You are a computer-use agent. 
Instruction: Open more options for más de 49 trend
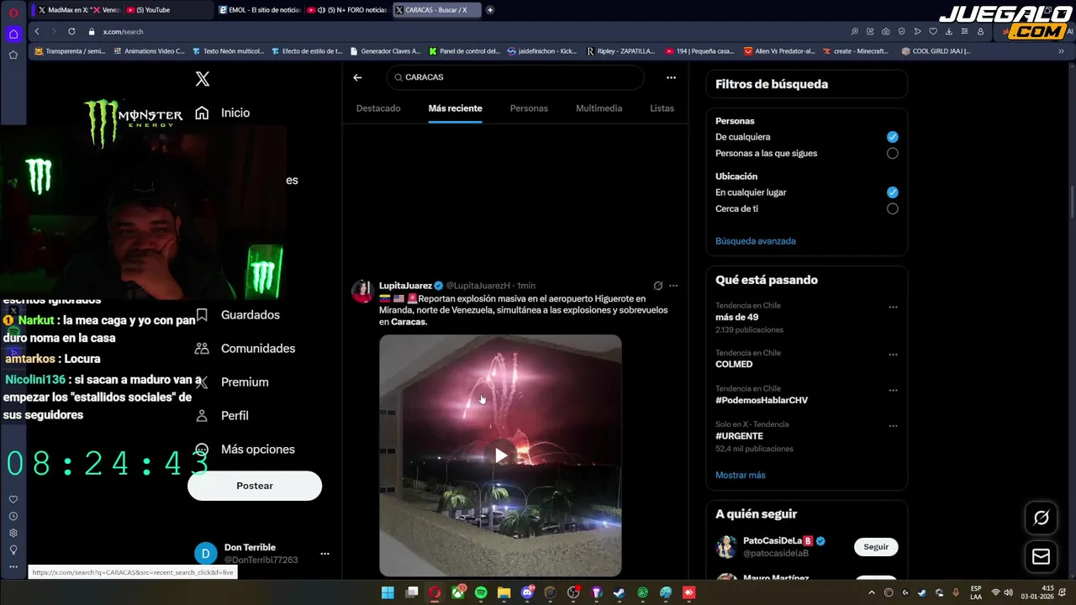coord(893,308)
